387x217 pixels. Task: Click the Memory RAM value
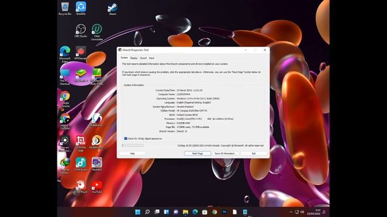[x=183, y=123]
